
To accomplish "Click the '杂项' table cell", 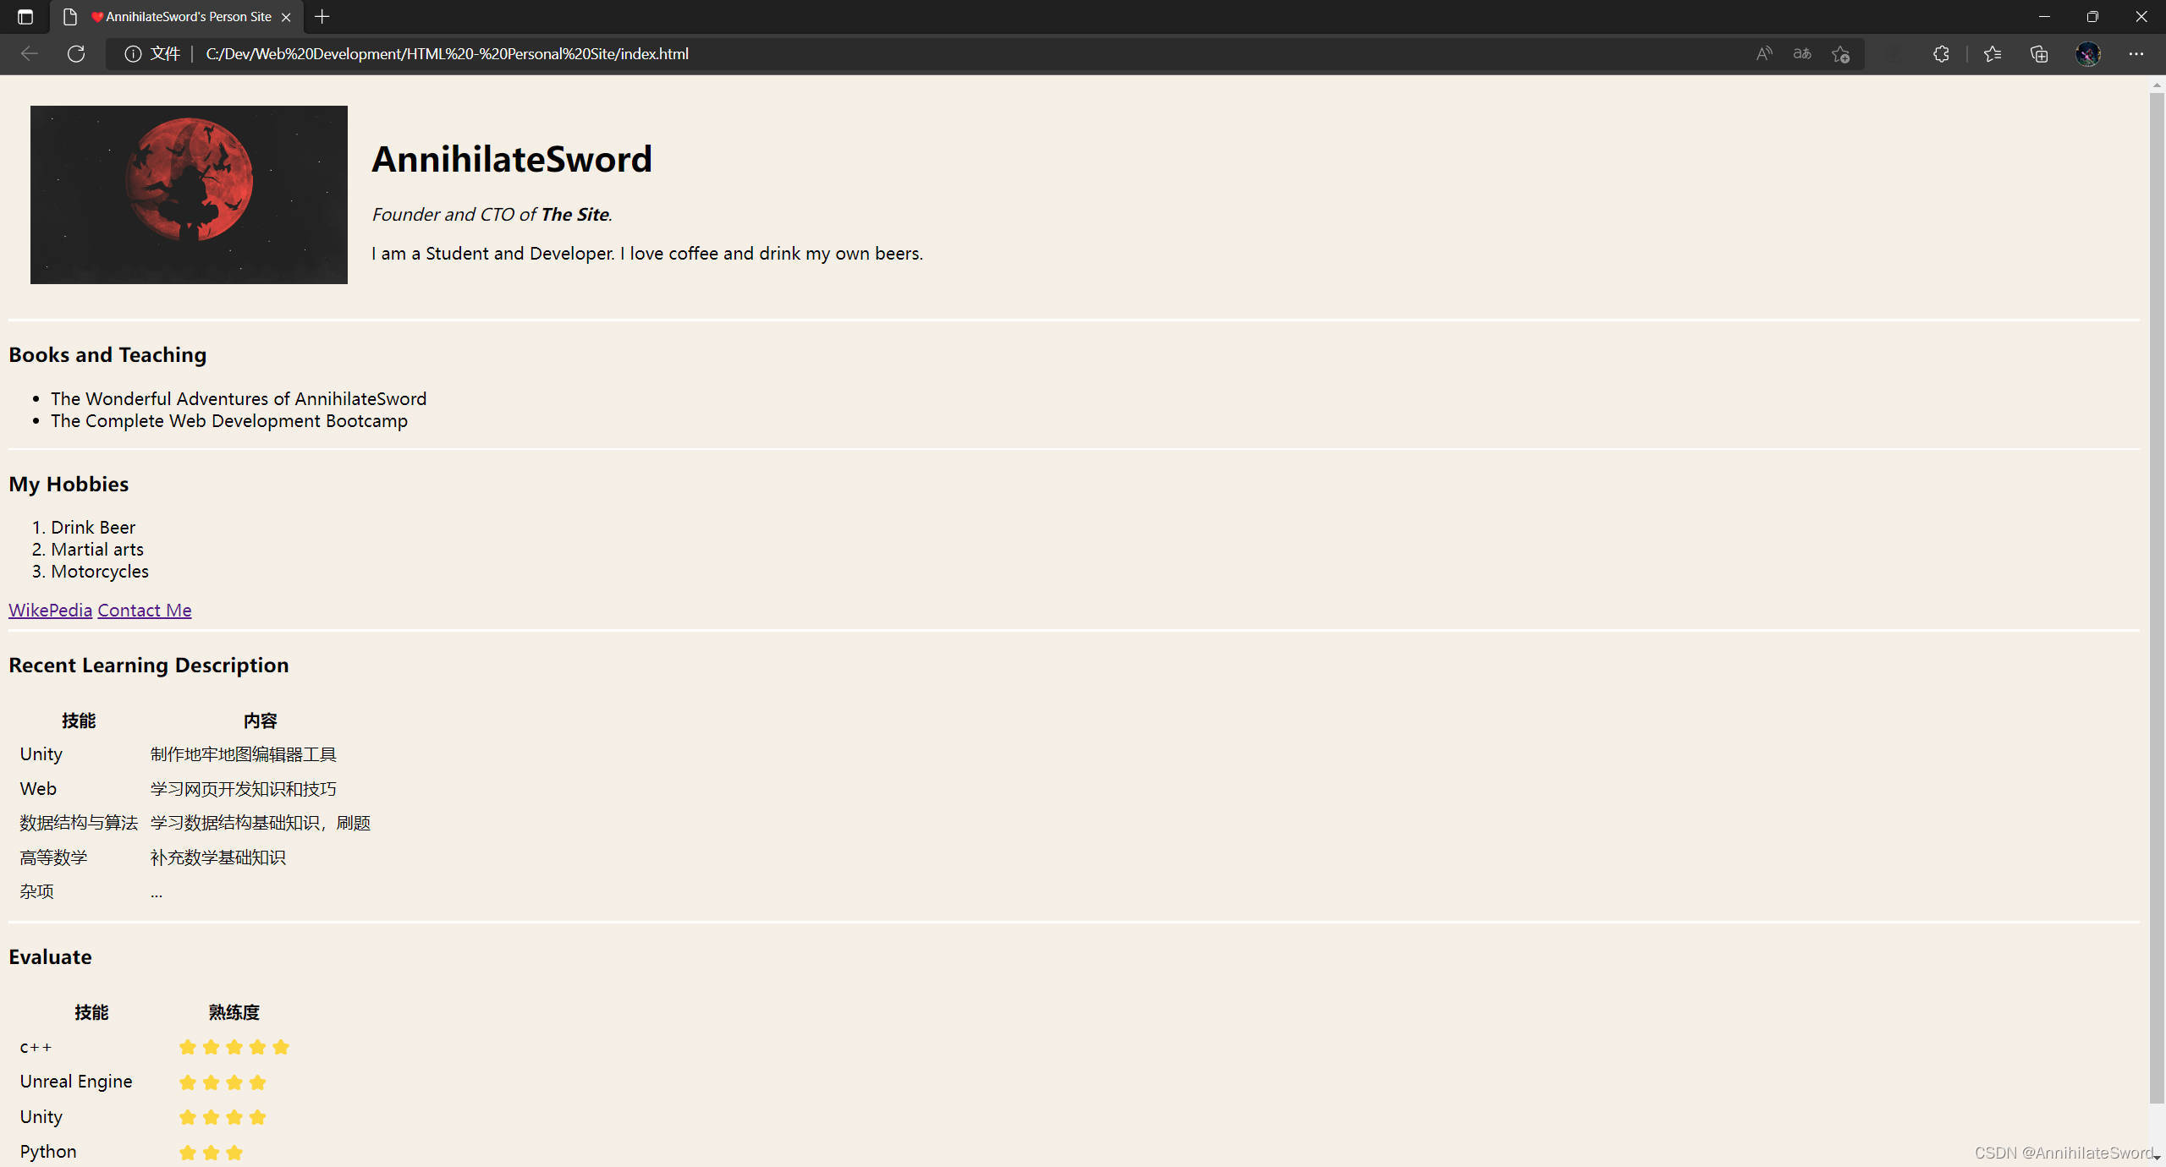I will pyautogui.click(x=36, y=891).
